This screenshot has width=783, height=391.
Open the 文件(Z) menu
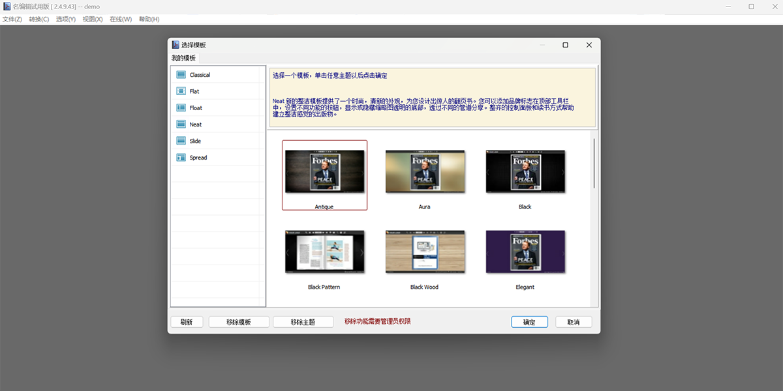tap(12, 20)
